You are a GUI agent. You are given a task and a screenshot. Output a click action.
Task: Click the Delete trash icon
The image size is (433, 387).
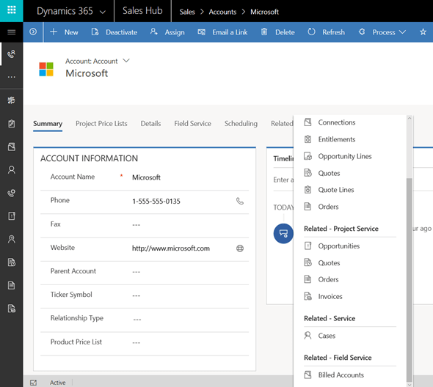264,32
